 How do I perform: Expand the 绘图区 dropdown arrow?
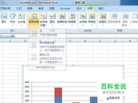pos(103,25)
